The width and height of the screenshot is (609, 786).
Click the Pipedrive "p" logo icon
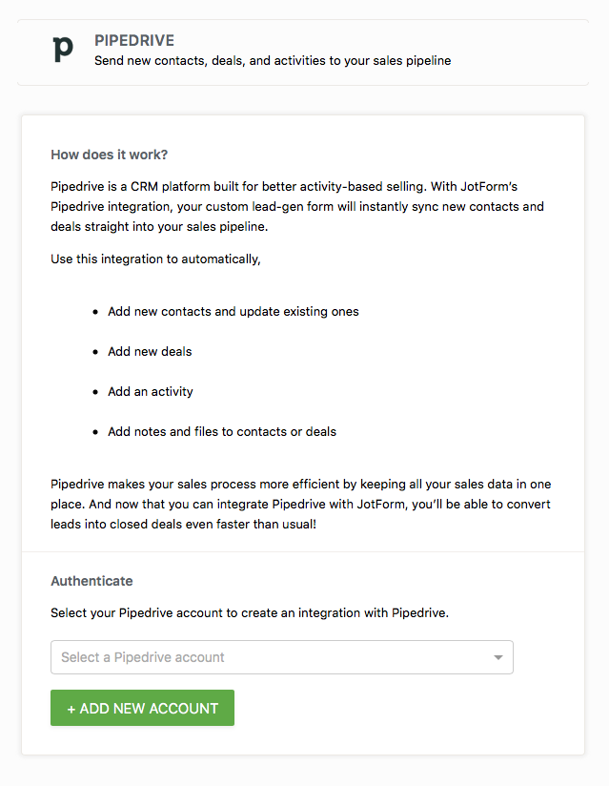[63, 49]
